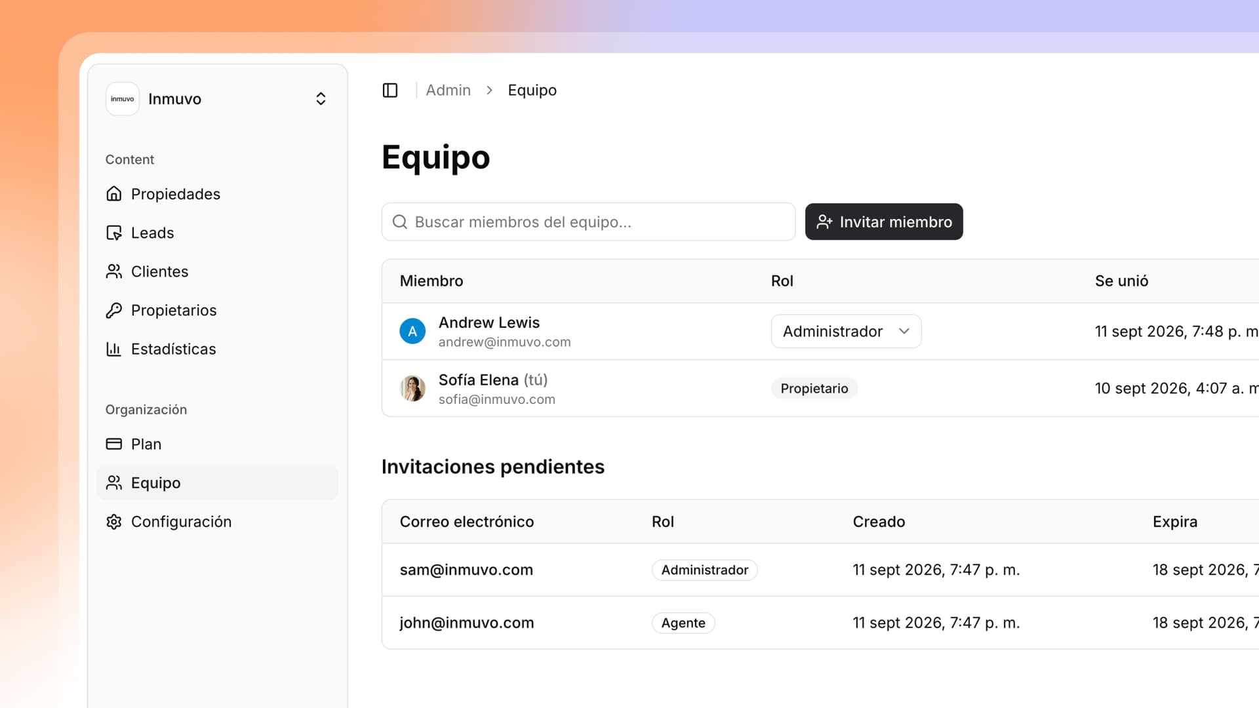The width and height of the screenshot is (1259, 708).
Task: Open Configuración settings
Action: pos(217,521)
